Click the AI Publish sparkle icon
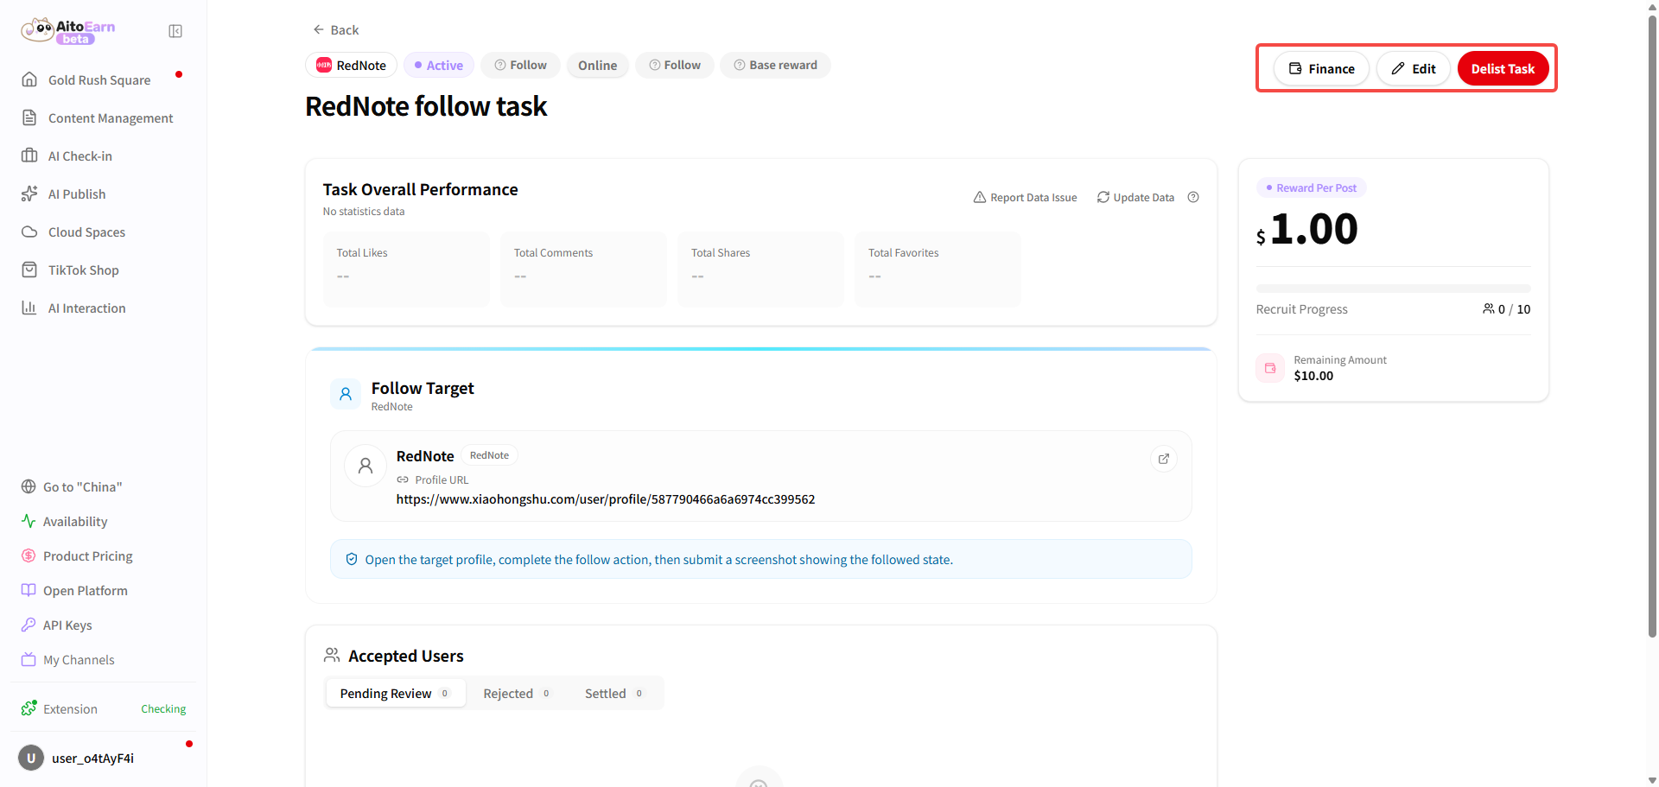The height and width of the screenshot is (787, 1659). pos(29,194)
